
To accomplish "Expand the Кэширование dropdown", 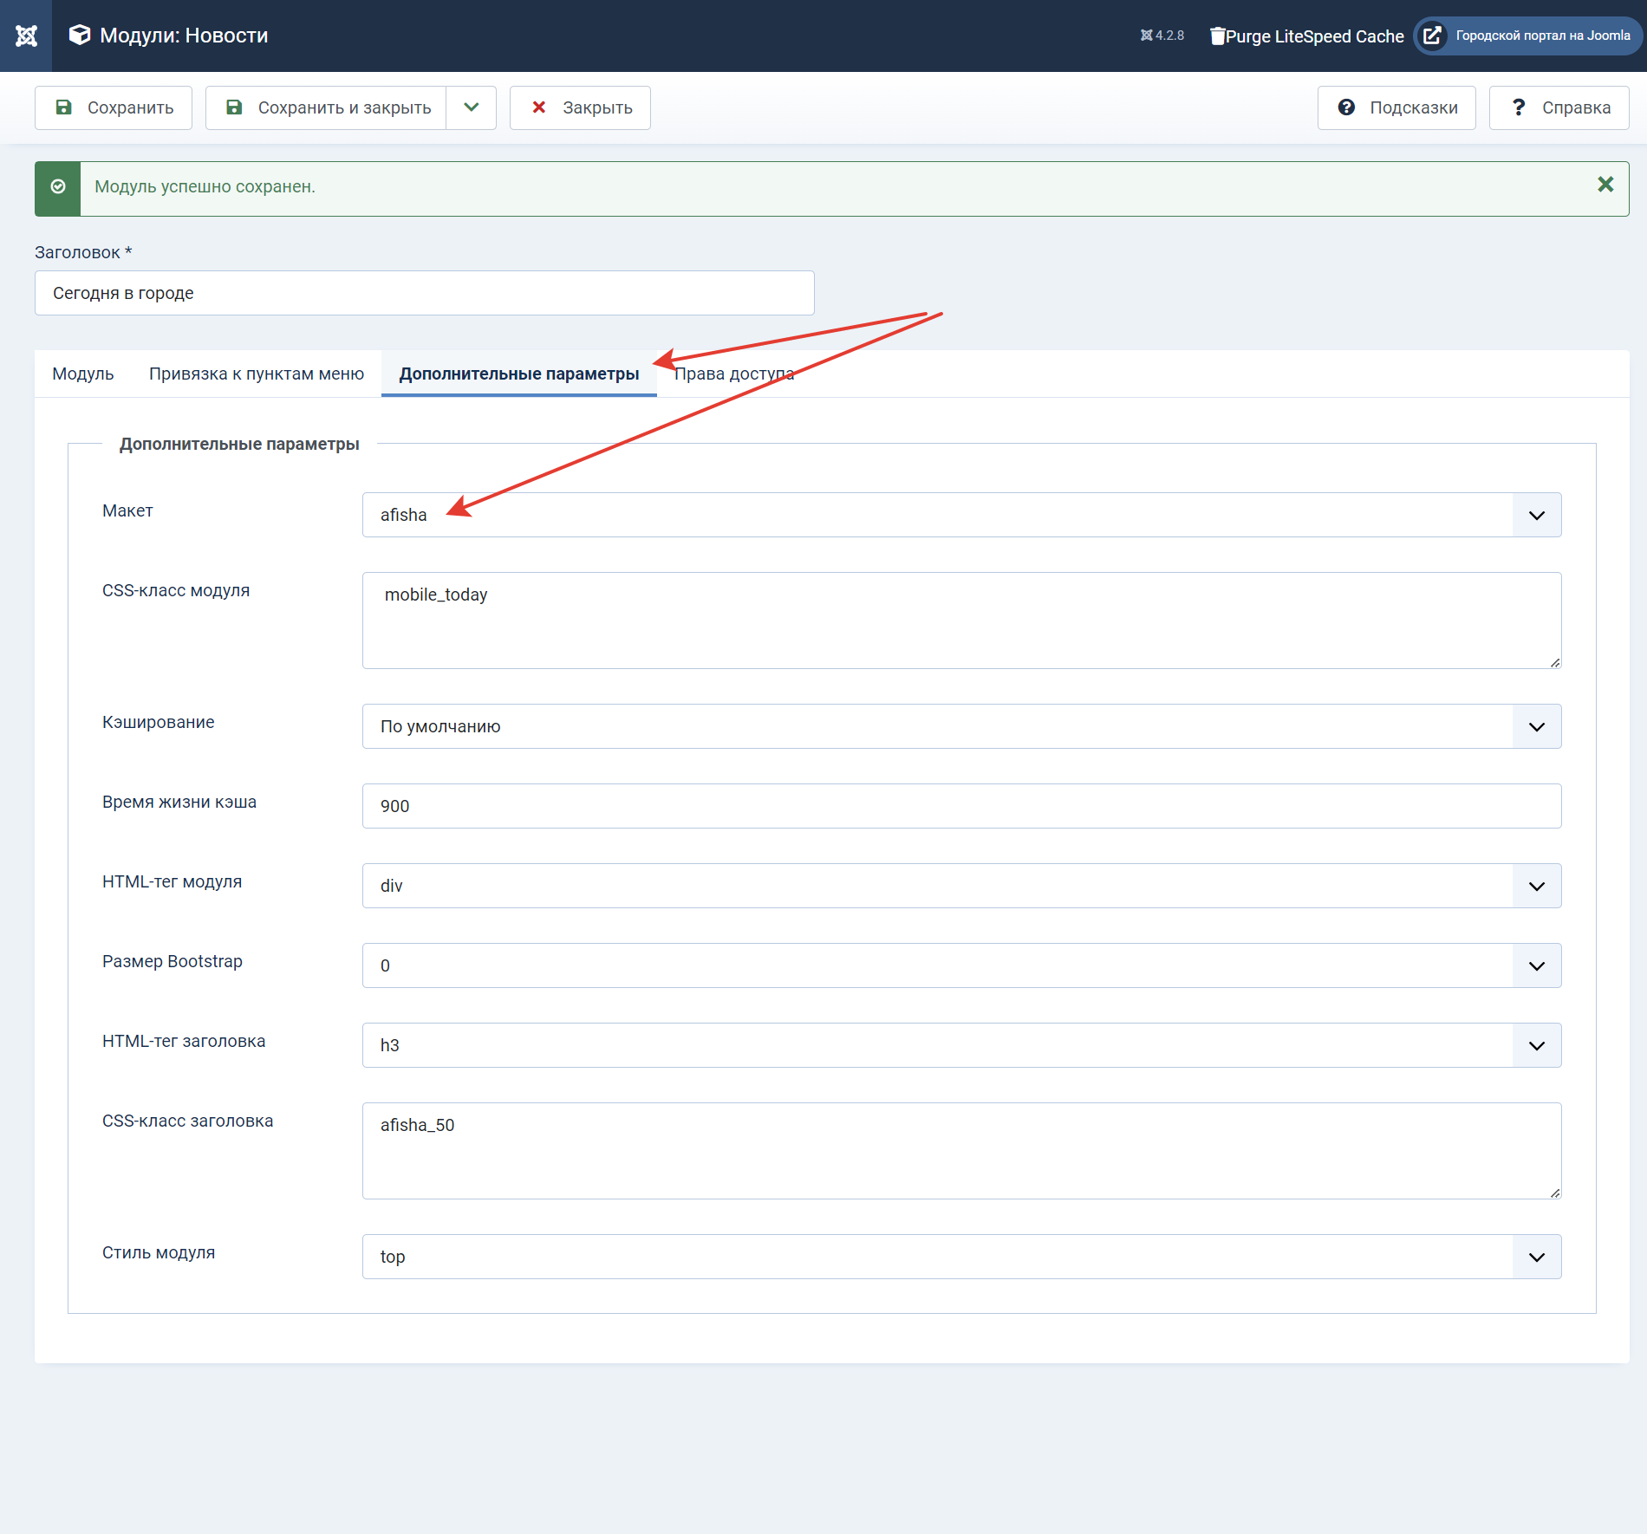I will coord(961,726).
